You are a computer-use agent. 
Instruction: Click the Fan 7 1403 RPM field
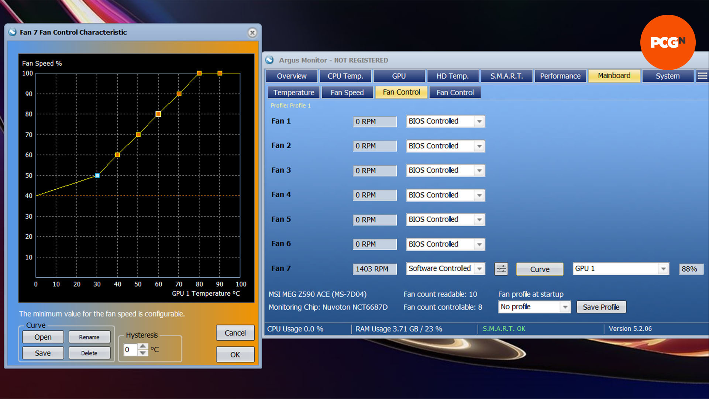click(x=375, y=269)
